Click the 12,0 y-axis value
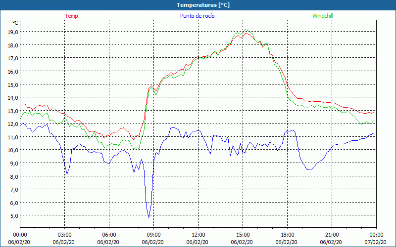The width and height of the screenshot is (396, 247). [13, 124]
